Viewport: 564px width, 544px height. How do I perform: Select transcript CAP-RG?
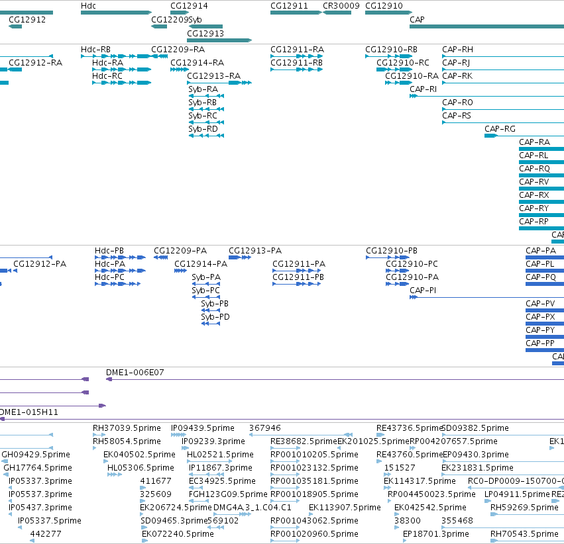point(524,136)
